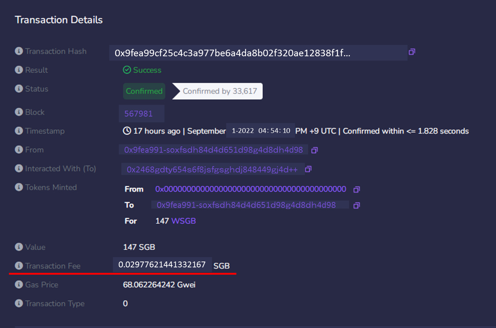
Task: Copy the transaction hash to clipboard
Action: (412, 52)
